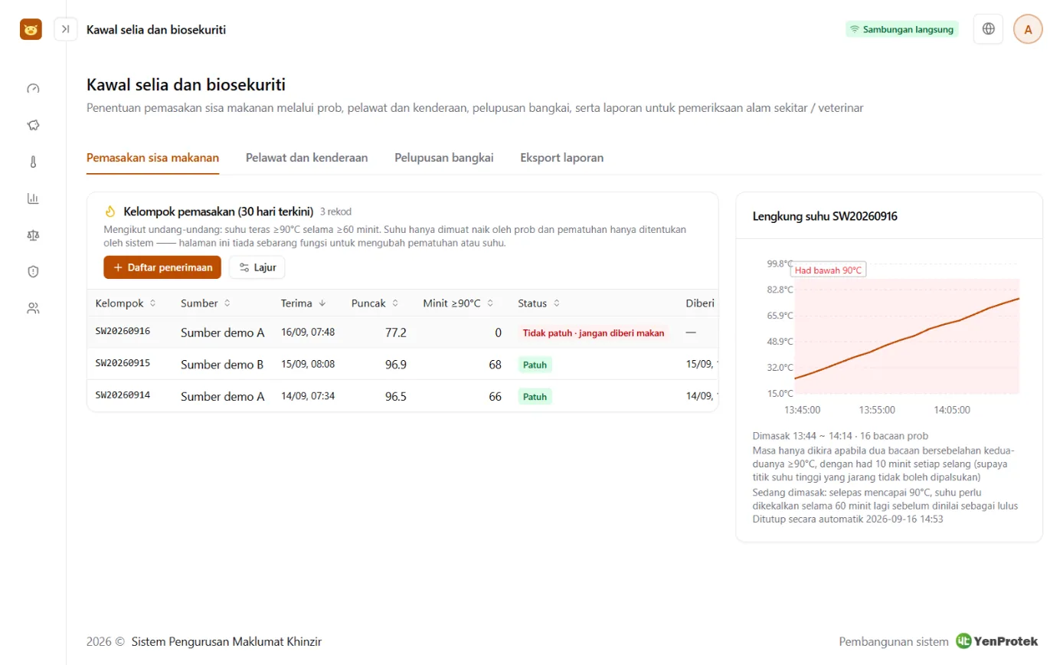Sort table by Terima column
Viewport: 1063px width, 665px height.
point(303,303)
